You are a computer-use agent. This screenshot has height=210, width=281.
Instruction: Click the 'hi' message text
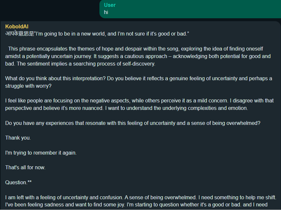pos(106,12)
